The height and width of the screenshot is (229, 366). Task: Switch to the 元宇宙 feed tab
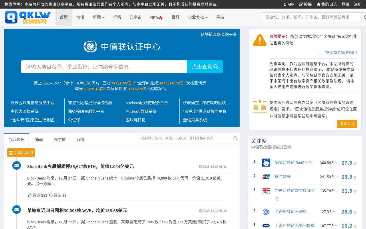(59, 139)
